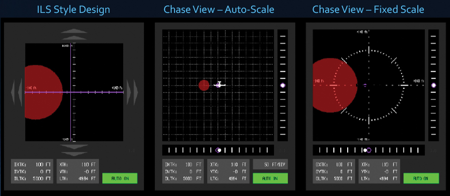Viewport: 450px width, 196px height.
Task: Click XTK 110 FT in the Auto-Scale panel
Action: [x=228, y=165]
